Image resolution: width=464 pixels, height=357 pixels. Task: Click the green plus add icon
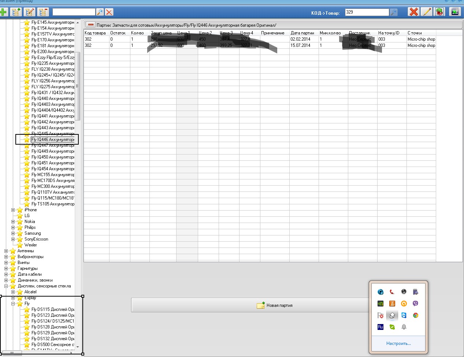(x=4, y=12)
